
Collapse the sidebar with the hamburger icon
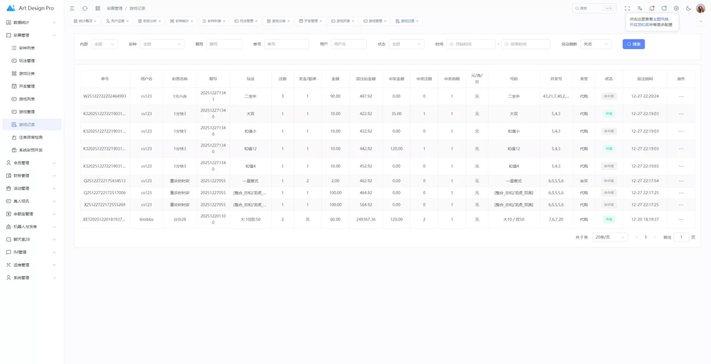[72, 8]
